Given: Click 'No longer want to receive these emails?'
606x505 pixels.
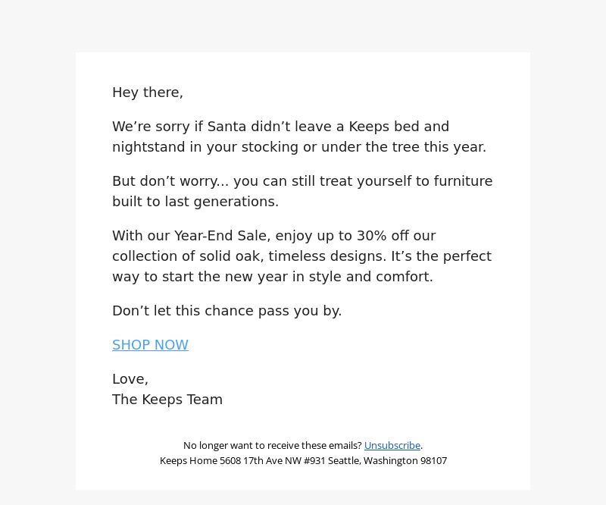Looking at the screenshot, I should [x=273, y=445].
